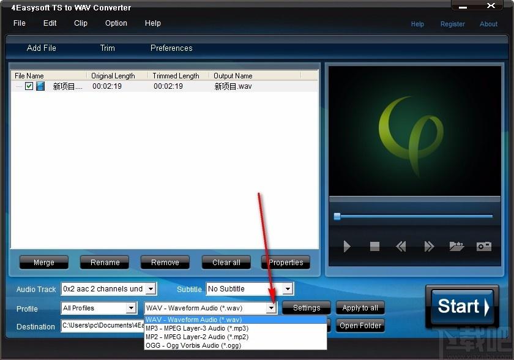The height and width of the screenshot is (360, 514).
Task: Open the All Profiles category dropdown
Action: 131,308
